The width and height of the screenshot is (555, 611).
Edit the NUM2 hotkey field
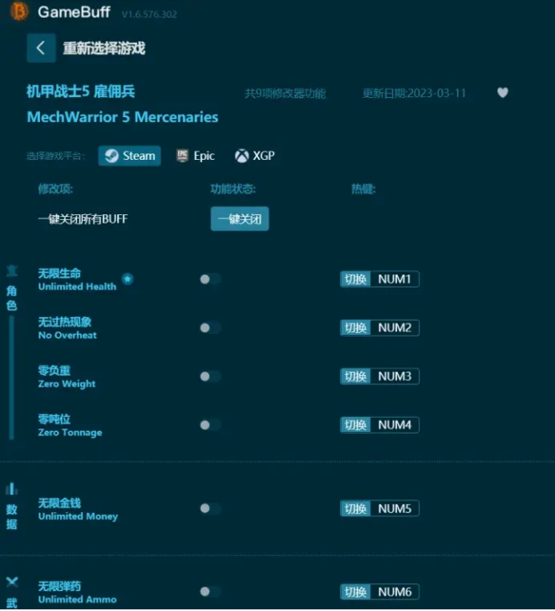pyautogui.click(x=395, y=328)
